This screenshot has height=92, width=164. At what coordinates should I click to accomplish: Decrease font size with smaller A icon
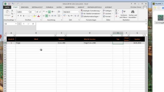pyautogui.click(x=40, y=12)
